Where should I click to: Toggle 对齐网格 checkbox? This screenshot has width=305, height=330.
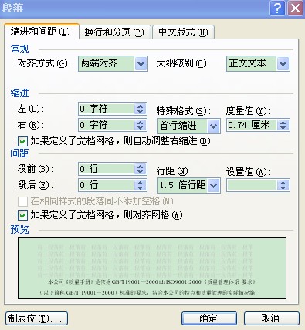(22, 215)
